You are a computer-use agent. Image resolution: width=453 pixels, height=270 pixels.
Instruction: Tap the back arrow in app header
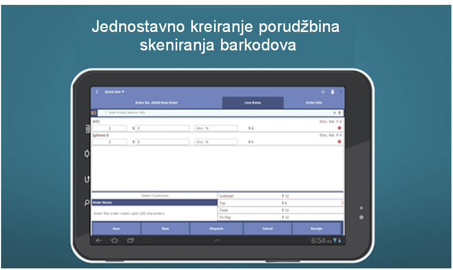(97, 92)
